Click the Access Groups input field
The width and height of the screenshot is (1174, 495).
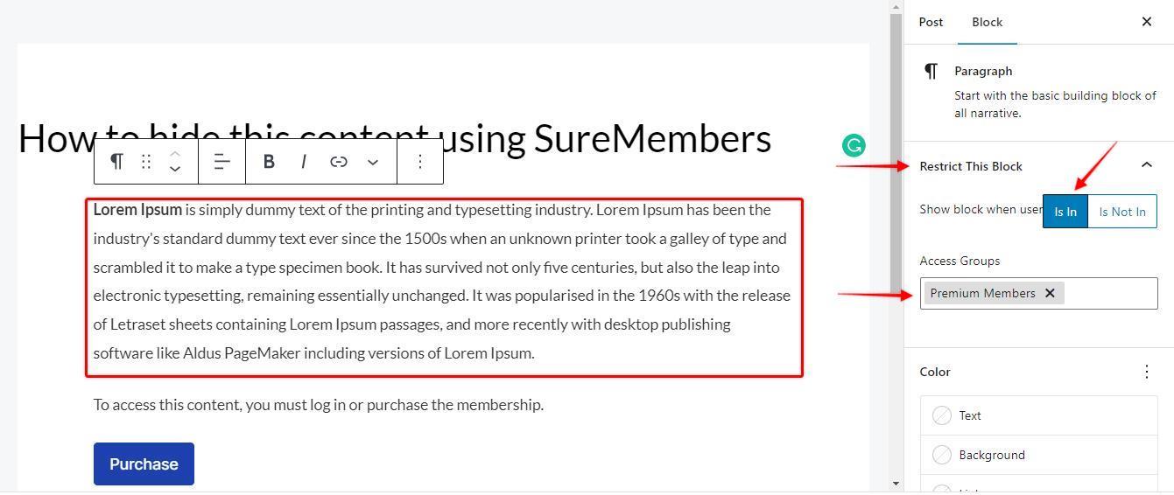coord(1109,293)
